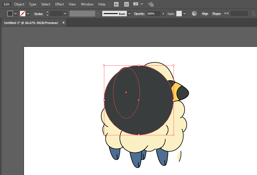Click the Recolor Artwork wheel icon

click(x=194, y=13)
